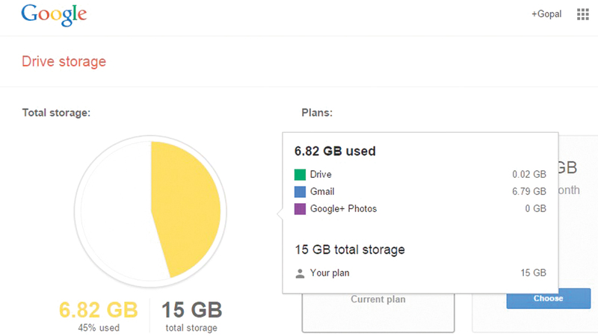
Task: Click the Drive storage heading
Action: click(x=64, y=61)
